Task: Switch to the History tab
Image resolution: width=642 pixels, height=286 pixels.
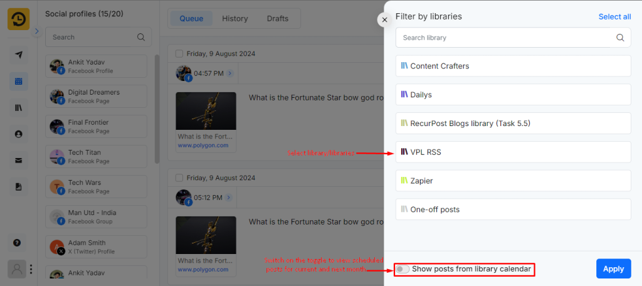Action: [235, 18]
